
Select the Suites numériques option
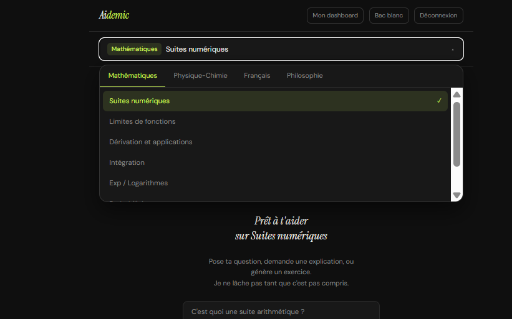tap(275, 101)
